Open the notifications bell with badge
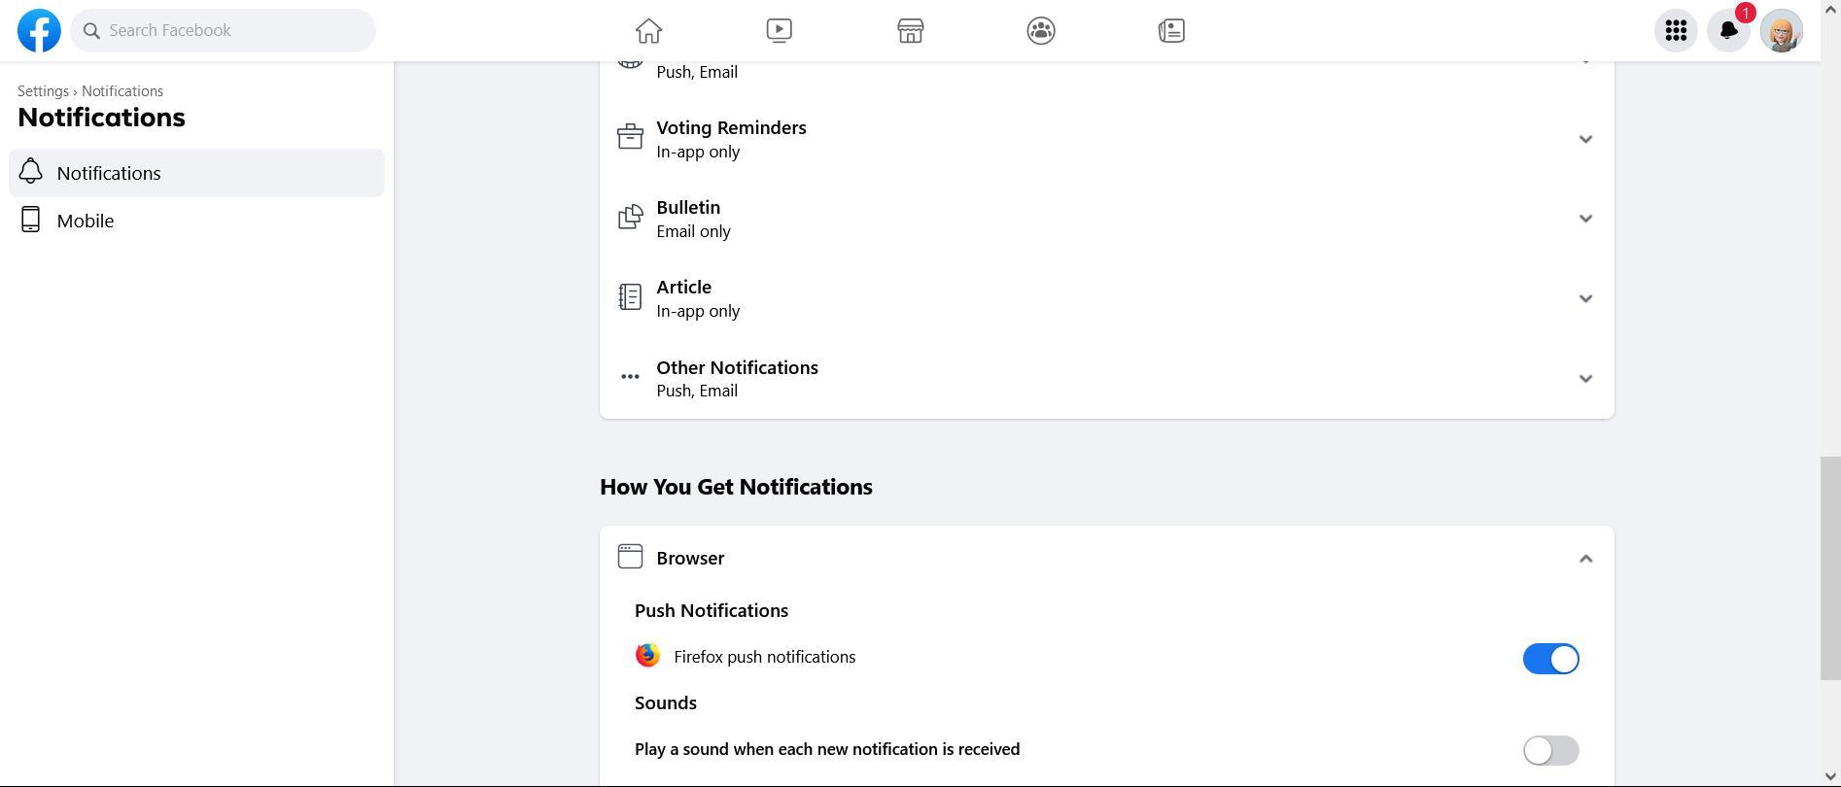Viewport: 1841px width, 787px height. click(1728, 31)
